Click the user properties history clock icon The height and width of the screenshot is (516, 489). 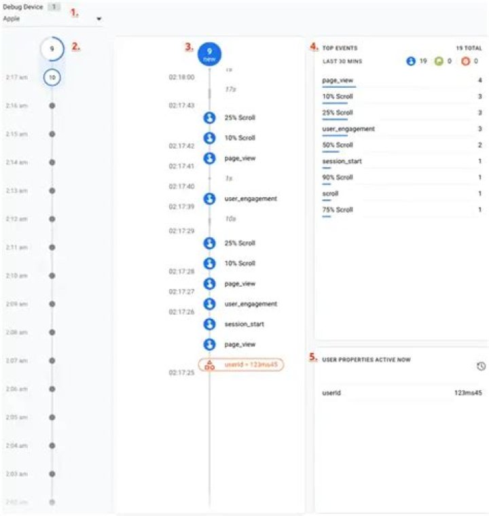click(x=481, y=366)
